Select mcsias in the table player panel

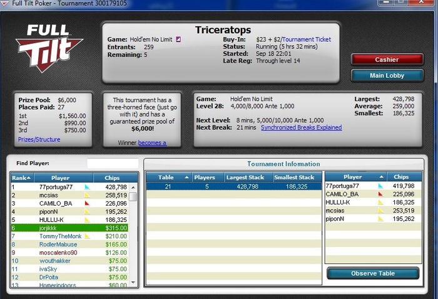tap(374, 210)
